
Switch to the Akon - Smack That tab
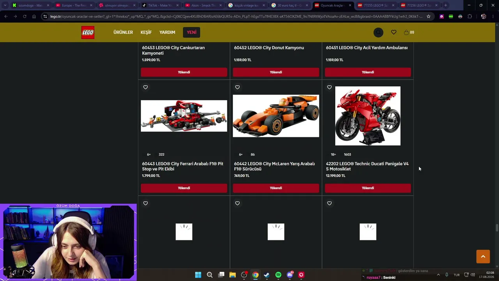coord(203,5)
